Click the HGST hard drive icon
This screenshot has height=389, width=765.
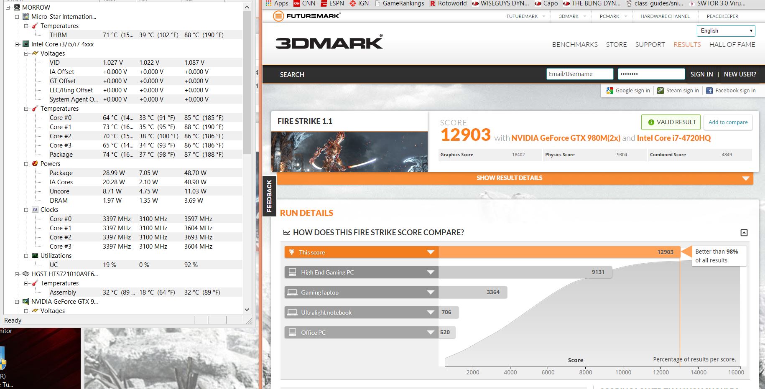click(26, 274)
